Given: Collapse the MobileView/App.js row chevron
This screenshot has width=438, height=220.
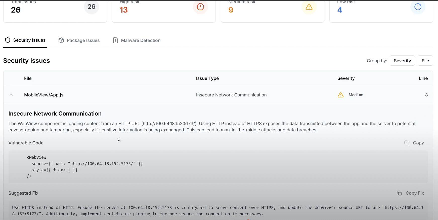Looking at the screenshot, I should click(x=11, y=95).
